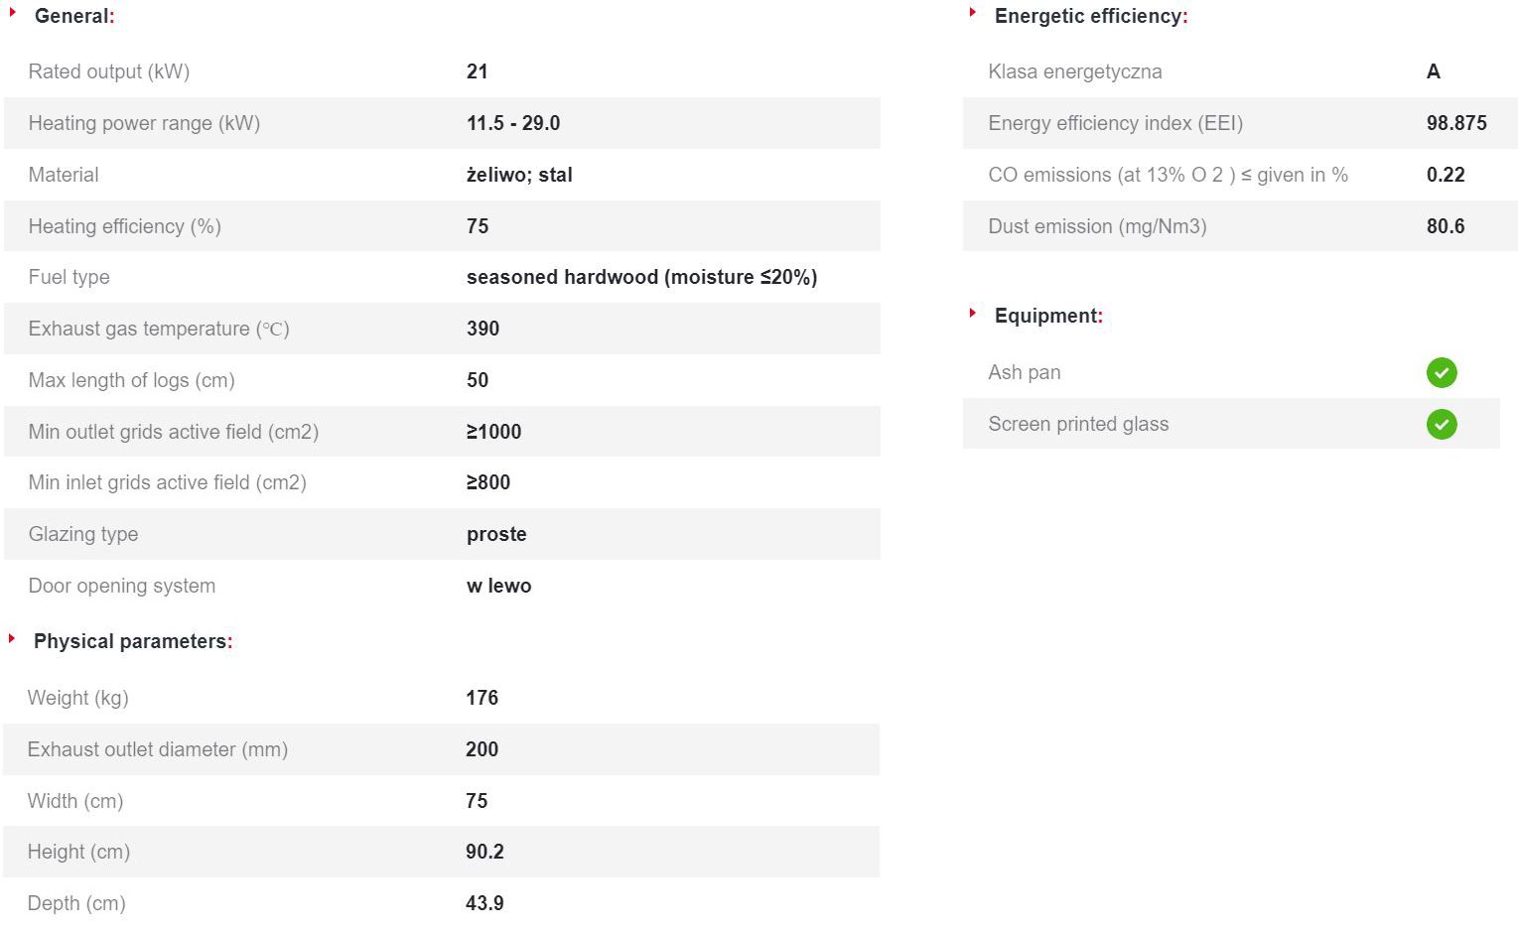Image resolution: width=1518 pixels, height=935 pixels.
Task: Click the Heating power range row label
Action: pyautogui.click(x=144, y=124)
